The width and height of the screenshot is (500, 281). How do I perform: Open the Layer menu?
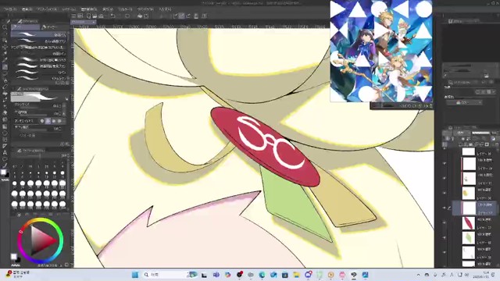(69, 9)
